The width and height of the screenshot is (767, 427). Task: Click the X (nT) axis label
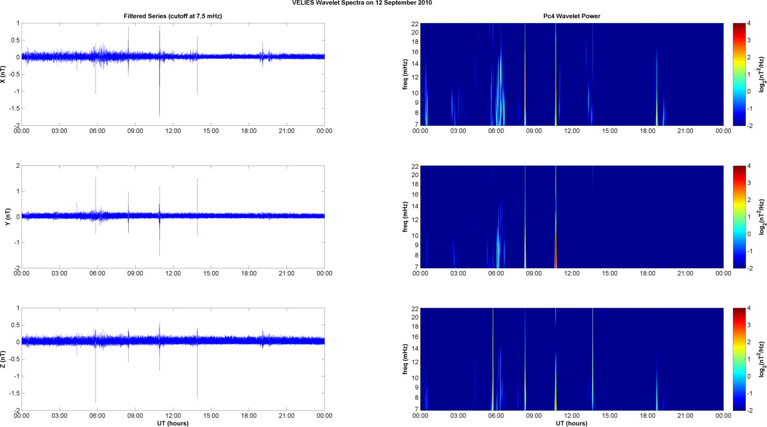point(3,74)
